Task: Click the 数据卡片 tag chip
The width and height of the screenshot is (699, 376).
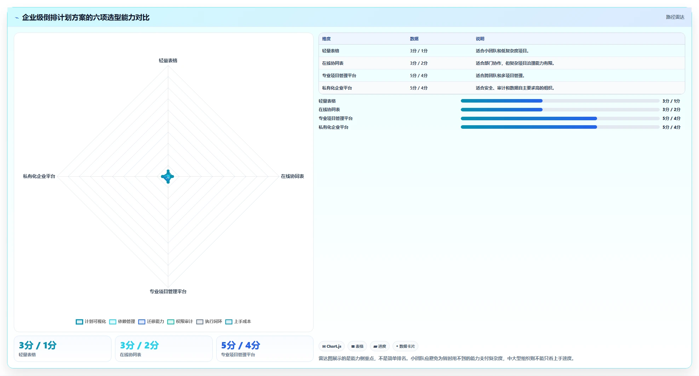Action: 405,346
